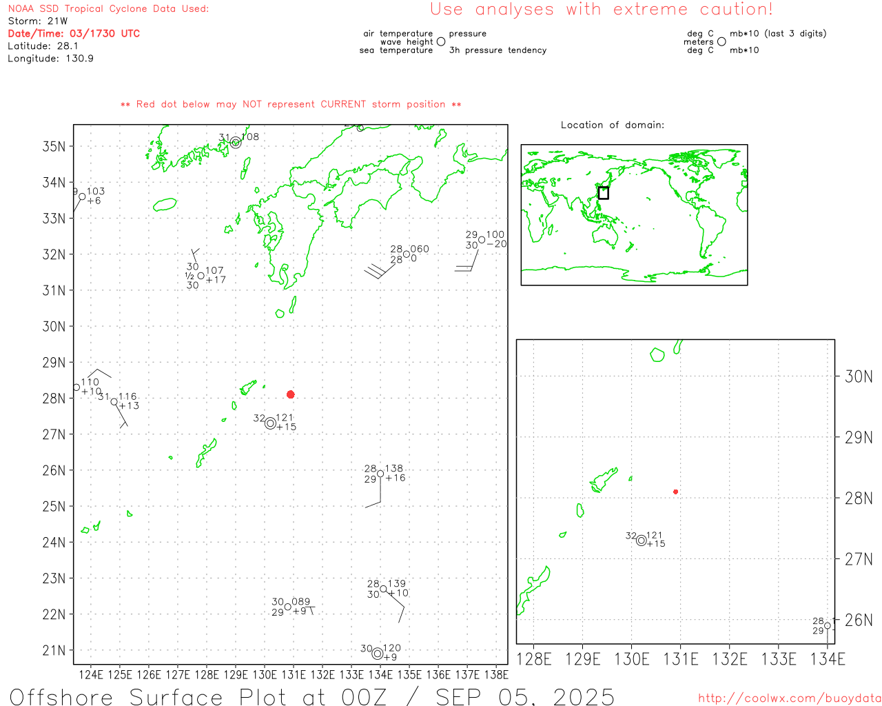Click the 134E label under the inset map
The image size is (882, 706).
coord(828,659)
